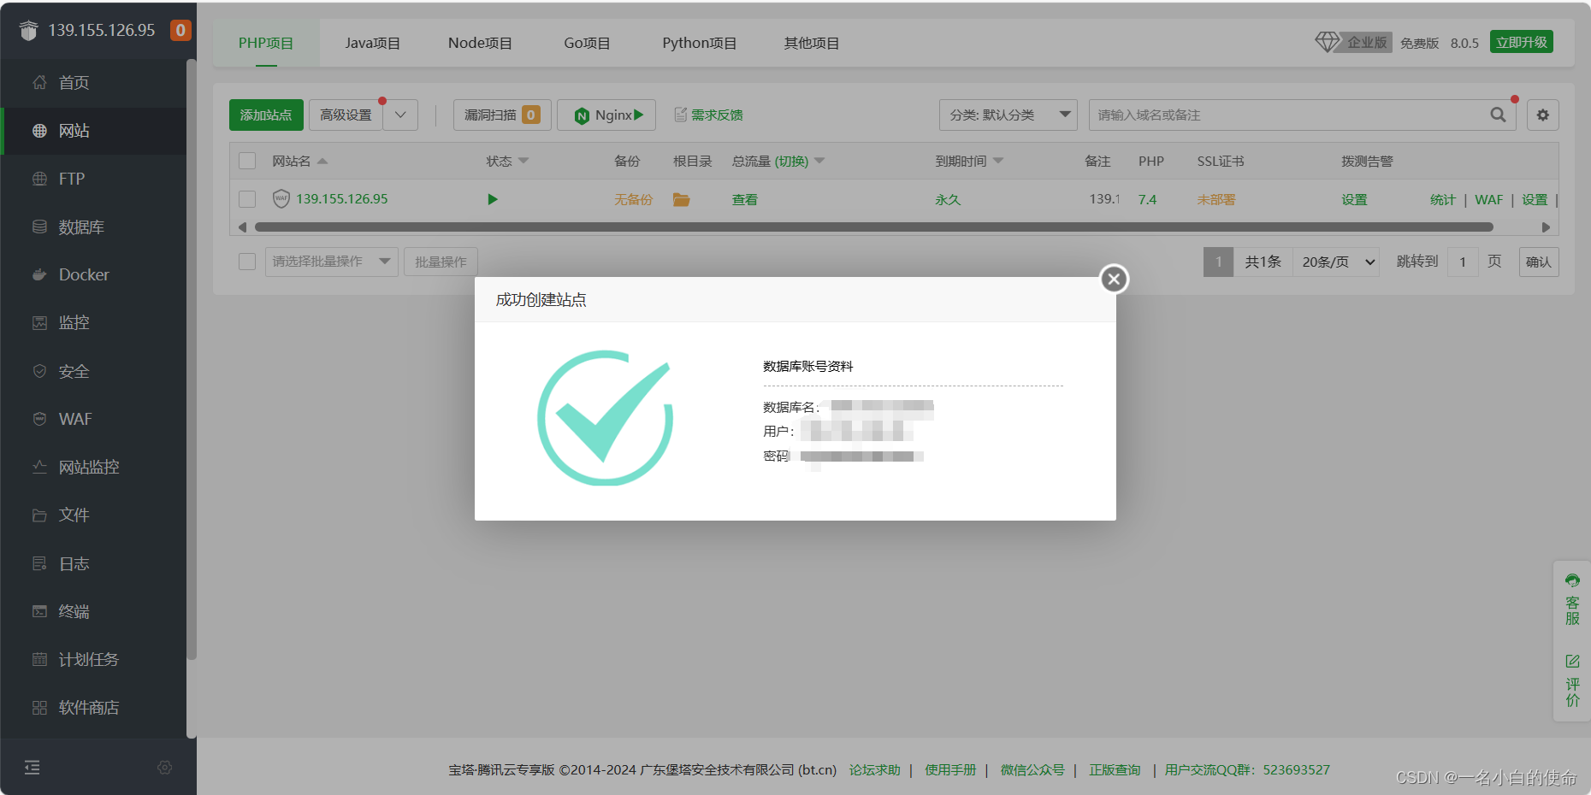This screenshot has height=795, width=1591.
Task: Click the 无备份 backup link
Action: pos(633,199)
